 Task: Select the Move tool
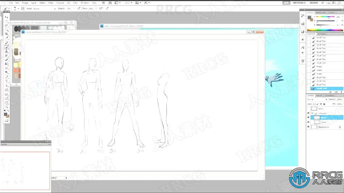[x=7, y=17]
